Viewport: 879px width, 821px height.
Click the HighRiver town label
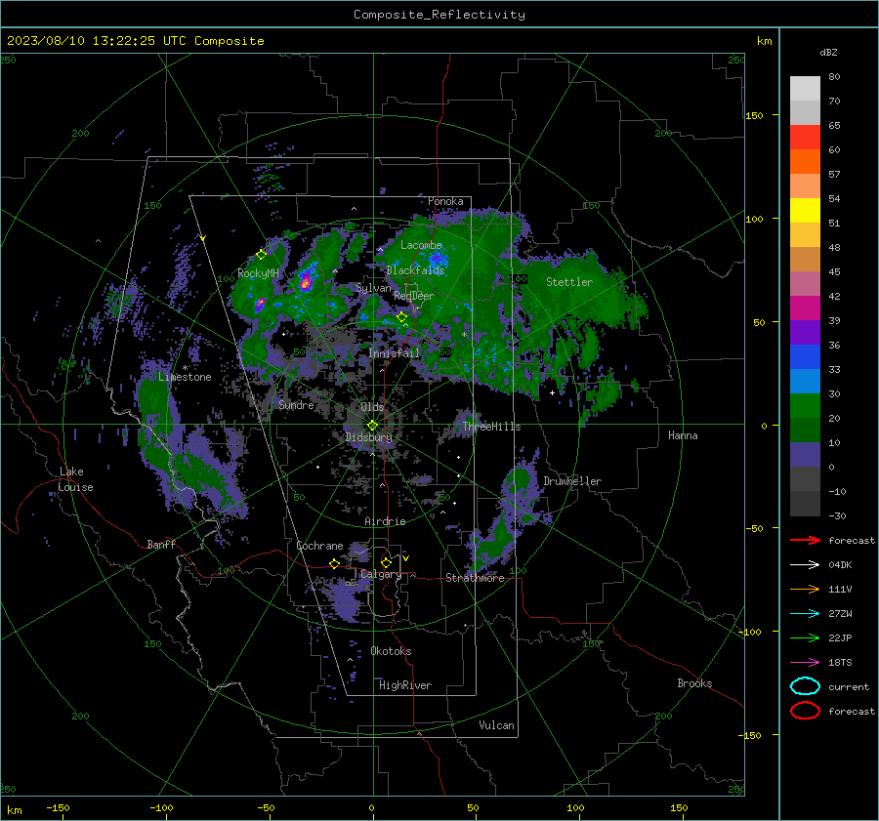pos(404,685)
